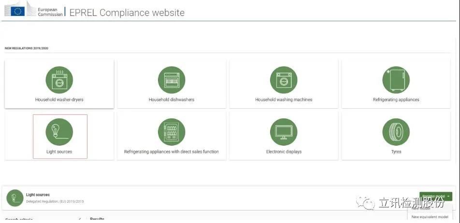This screenshot has height=223, width=460.
Task: Open the Refrigerating appliances fridge icon
Action: [396, 80]
